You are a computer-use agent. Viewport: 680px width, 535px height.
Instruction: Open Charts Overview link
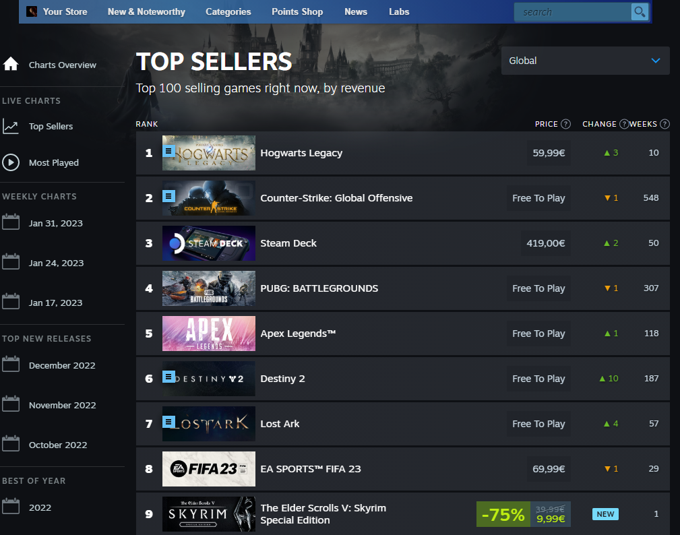63,65
